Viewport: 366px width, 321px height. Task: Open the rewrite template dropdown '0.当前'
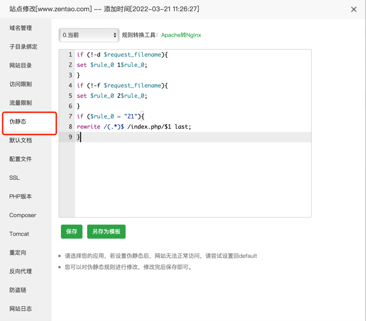point(89,35)
